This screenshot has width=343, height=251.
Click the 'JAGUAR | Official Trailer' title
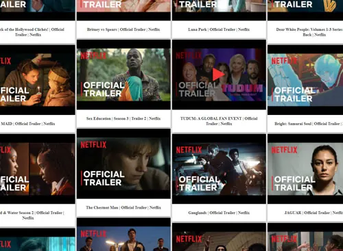click(x=314, y=213)
